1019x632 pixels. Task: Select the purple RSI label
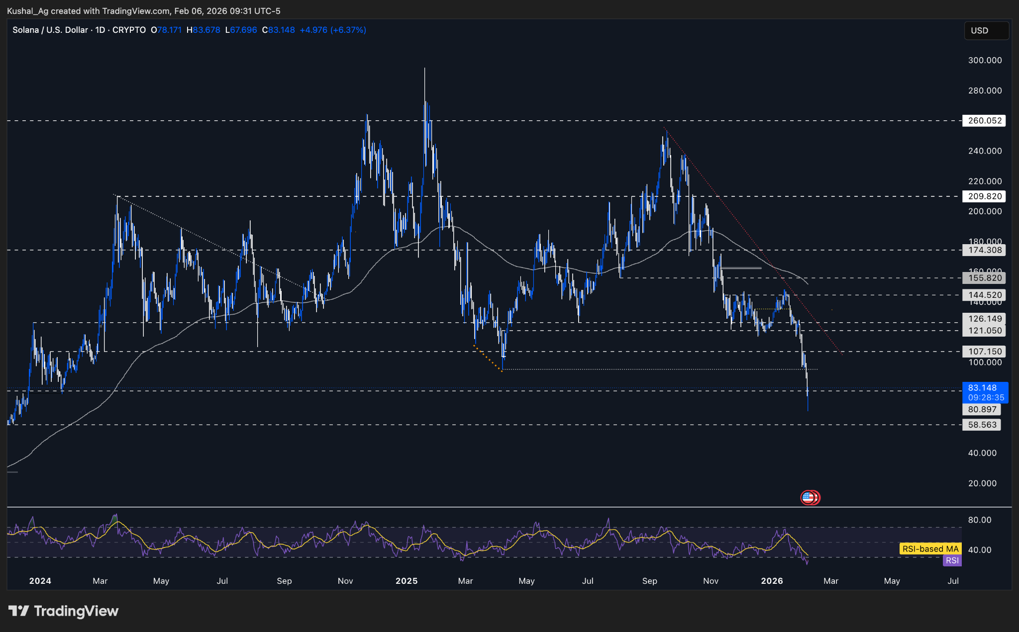(952, 560)
